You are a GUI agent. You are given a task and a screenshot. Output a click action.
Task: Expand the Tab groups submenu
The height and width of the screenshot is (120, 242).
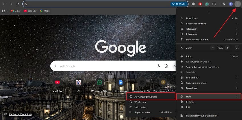209,29
